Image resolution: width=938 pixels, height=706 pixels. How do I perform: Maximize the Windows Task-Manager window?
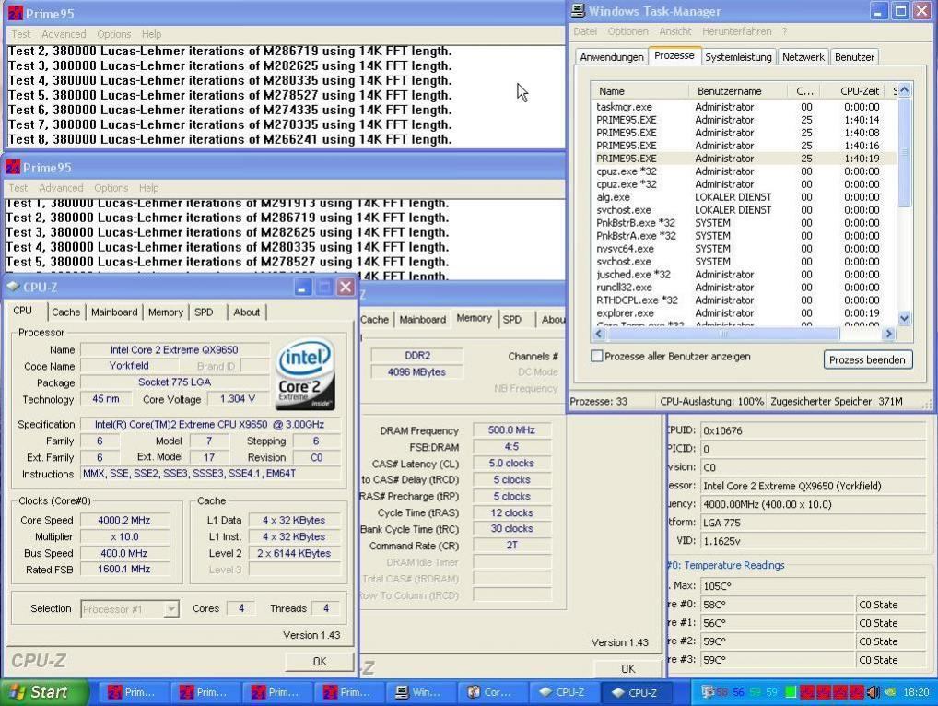pyautogui.click(x=900, y=11)
